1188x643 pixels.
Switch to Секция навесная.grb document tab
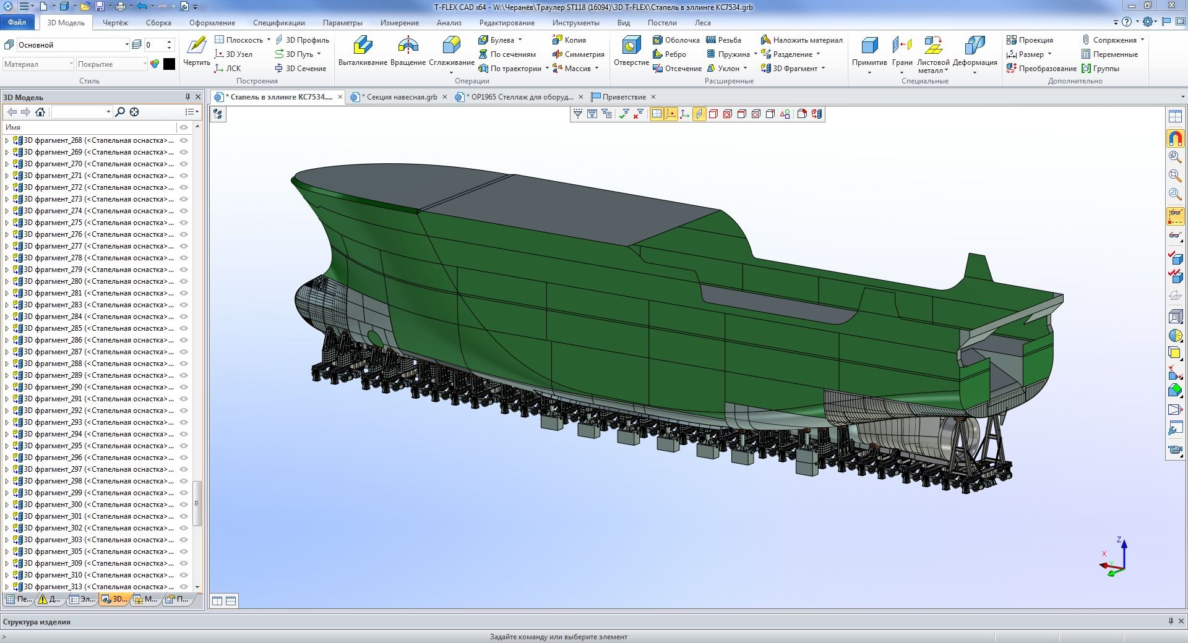pyautogui.click(x=398, y=97)
